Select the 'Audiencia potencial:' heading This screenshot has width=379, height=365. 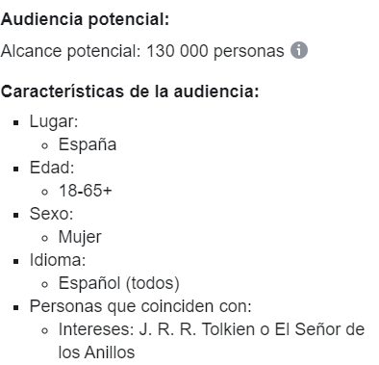point(85,19)
